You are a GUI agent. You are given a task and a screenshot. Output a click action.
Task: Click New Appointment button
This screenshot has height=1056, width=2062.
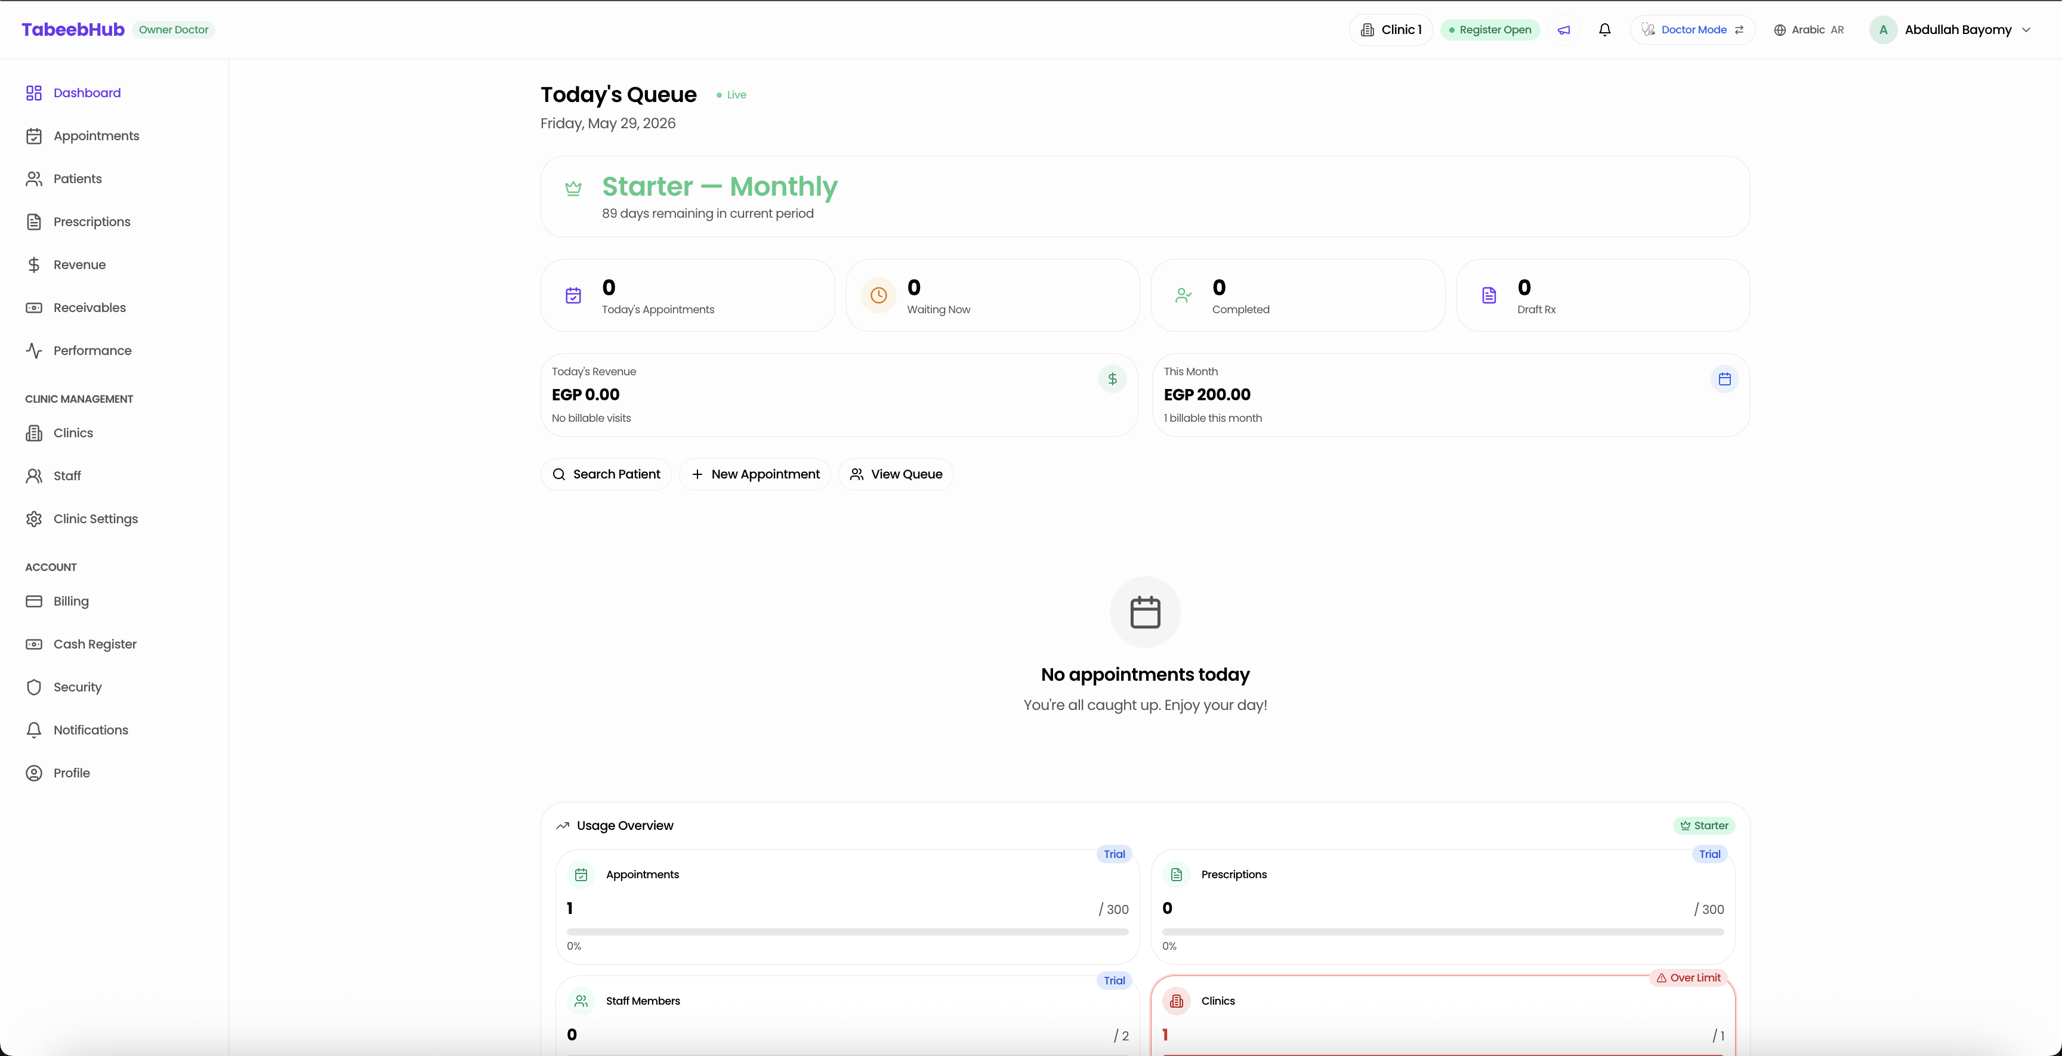(x=755, y=475)
